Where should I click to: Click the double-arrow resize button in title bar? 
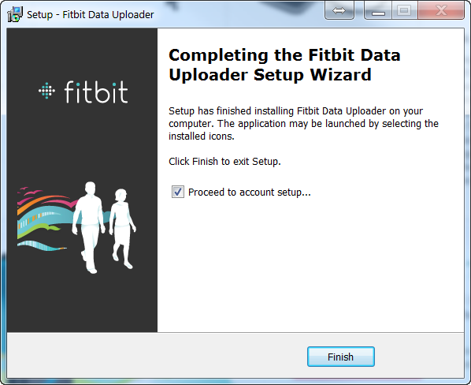tap(339, 11)
